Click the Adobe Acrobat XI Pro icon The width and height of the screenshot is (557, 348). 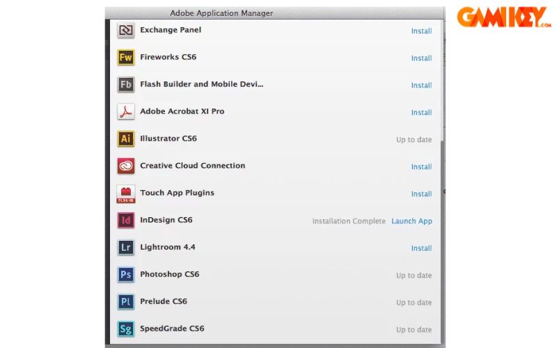[126, 111]
